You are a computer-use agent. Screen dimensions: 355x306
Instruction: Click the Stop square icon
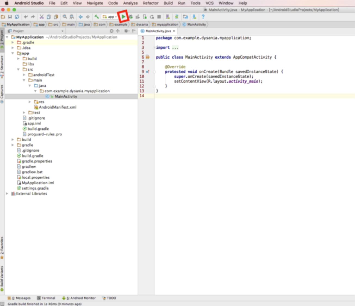(x=159, y=17)
